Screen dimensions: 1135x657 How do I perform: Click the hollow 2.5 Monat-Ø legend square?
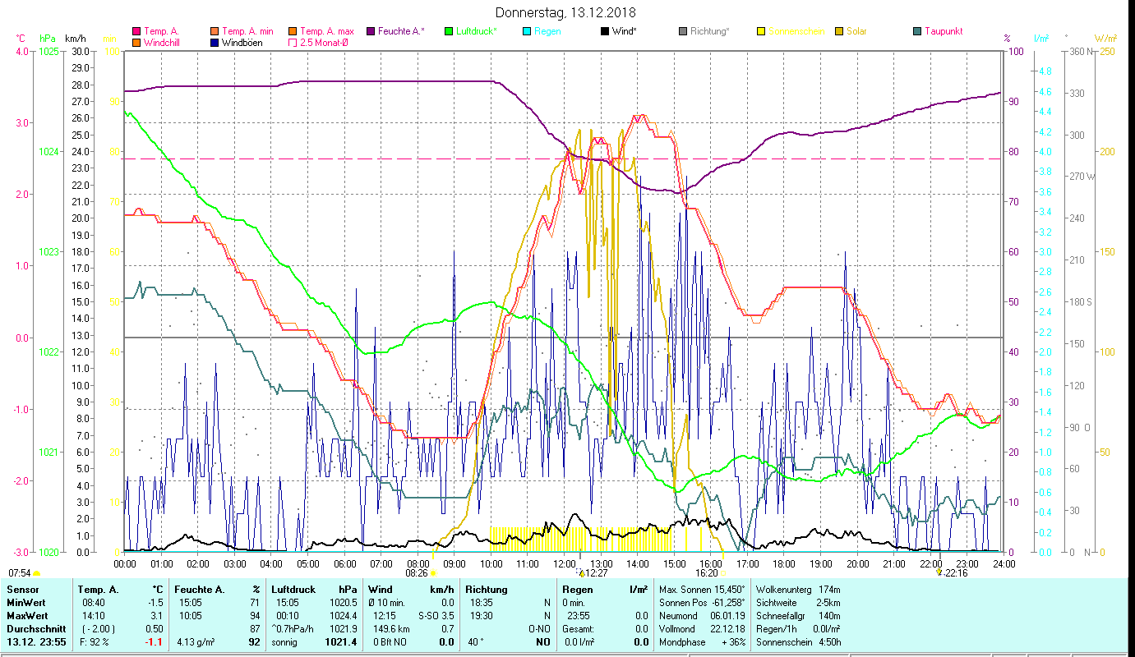[x=292, y=42]
